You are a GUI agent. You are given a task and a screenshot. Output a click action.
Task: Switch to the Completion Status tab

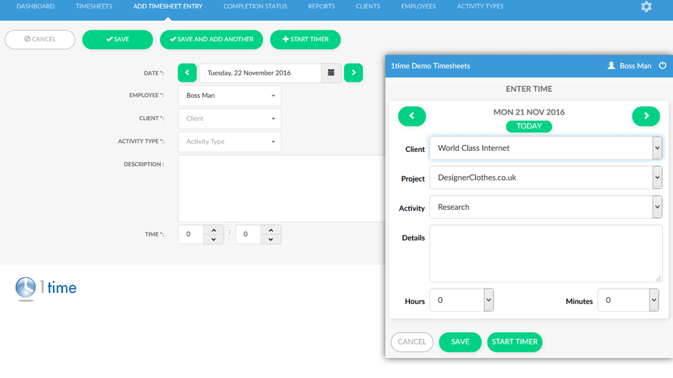[255, 6]
